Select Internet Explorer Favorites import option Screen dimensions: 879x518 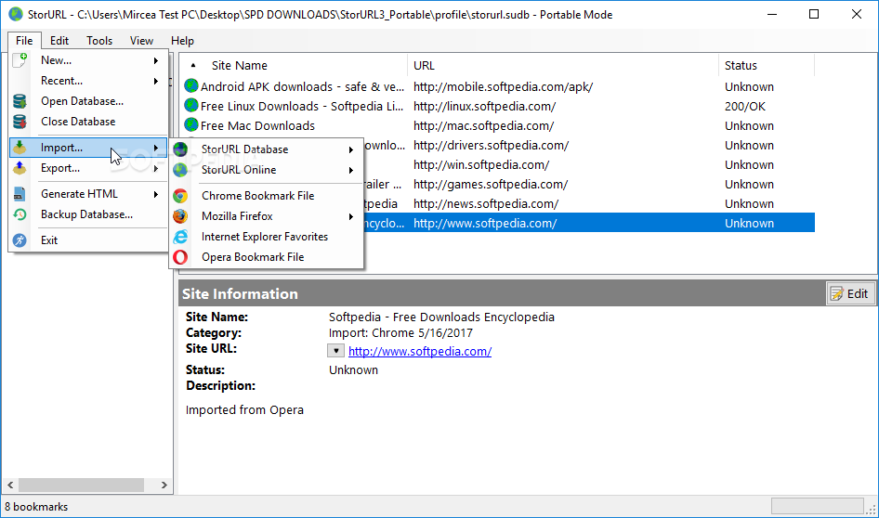pos(267,237)
